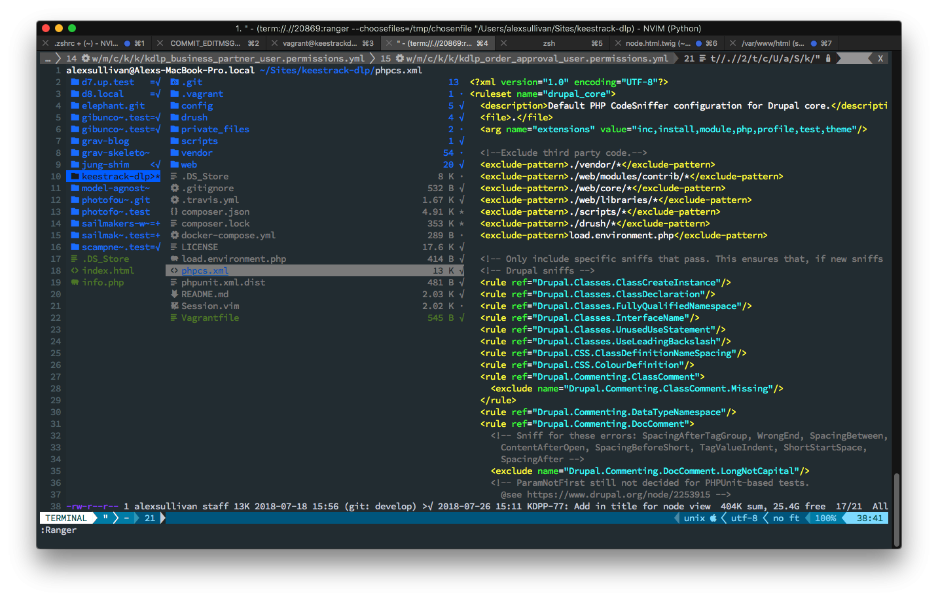
Task: Close the COMMIT_EDITMSG terminal tab
Action: tap(160, 43)
